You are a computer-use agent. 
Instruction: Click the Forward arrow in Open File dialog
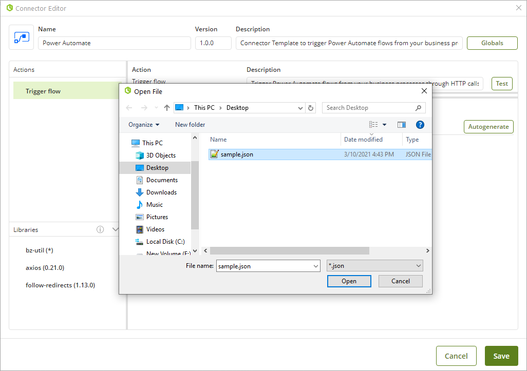point(144,108)
